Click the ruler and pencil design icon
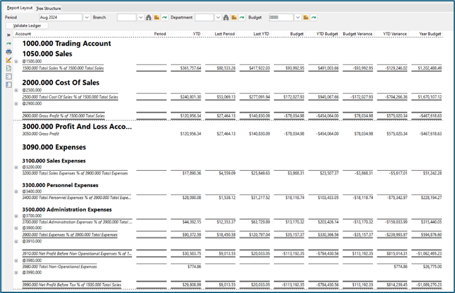Viewport: 455px width, 293px height. click(9, 60)
